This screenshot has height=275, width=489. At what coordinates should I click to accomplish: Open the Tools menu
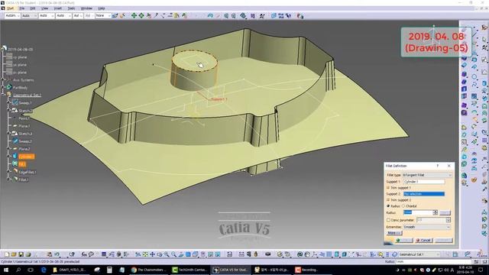(71, 8)
